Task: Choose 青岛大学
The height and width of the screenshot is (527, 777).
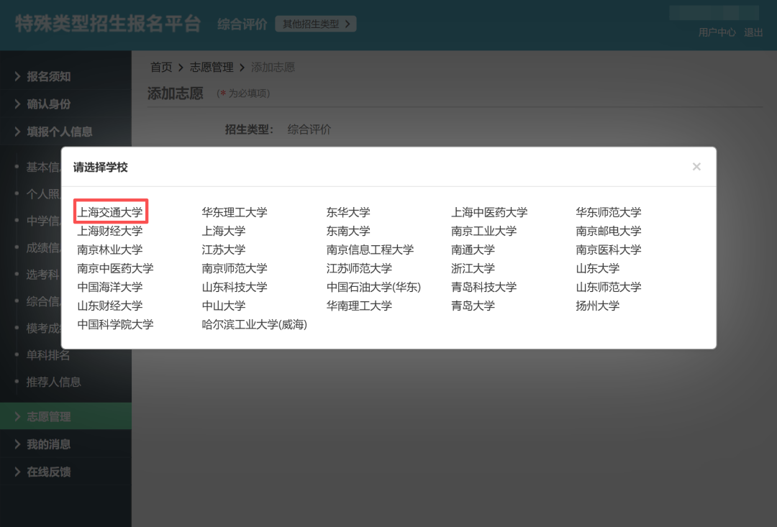Action: [x=473, y=306]
